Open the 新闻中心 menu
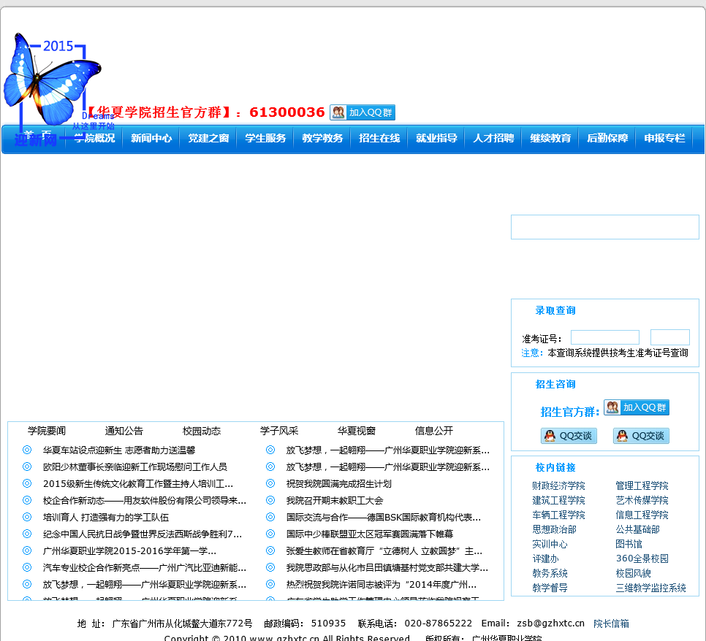This screenshot has width=706, height=641. 151,138
